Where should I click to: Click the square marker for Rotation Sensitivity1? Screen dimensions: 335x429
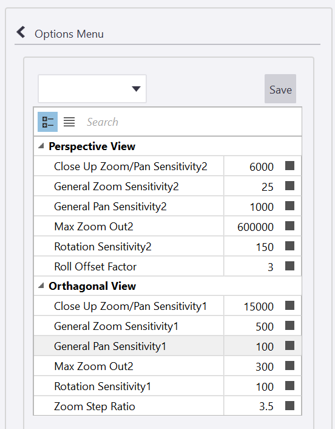tap(289, 385)
